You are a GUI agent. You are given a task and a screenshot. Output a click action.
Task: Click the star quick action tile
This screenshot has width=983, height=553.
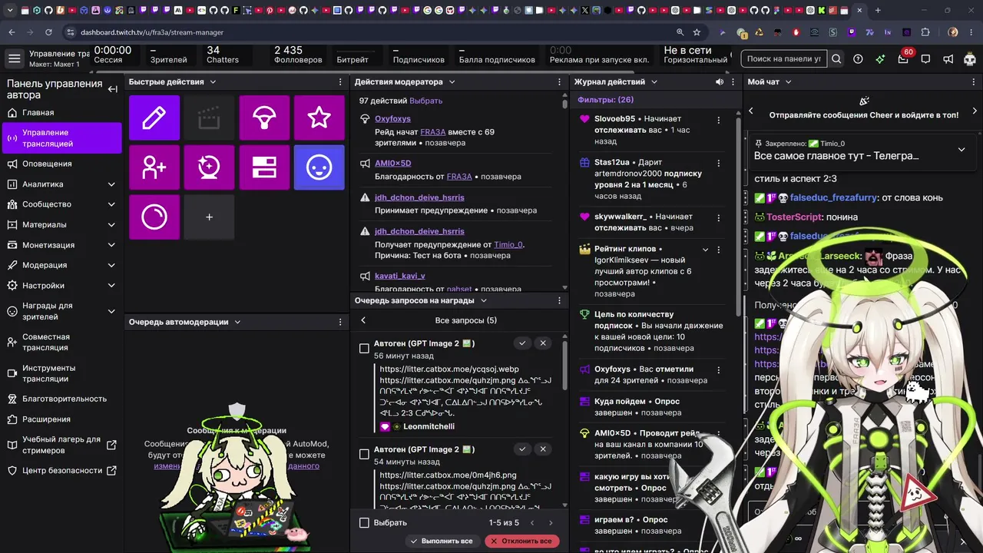(319, 118)
